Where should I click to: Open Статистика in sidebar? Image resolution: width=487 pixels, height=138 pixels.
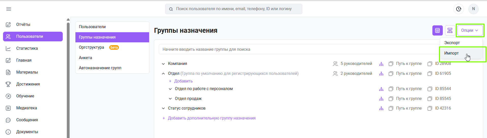(33, 48)
